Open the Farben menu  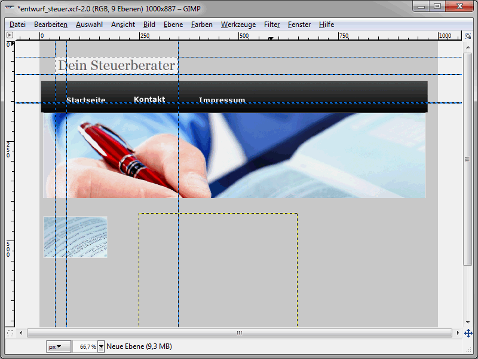pyautogui.click(x=201, y=25)
